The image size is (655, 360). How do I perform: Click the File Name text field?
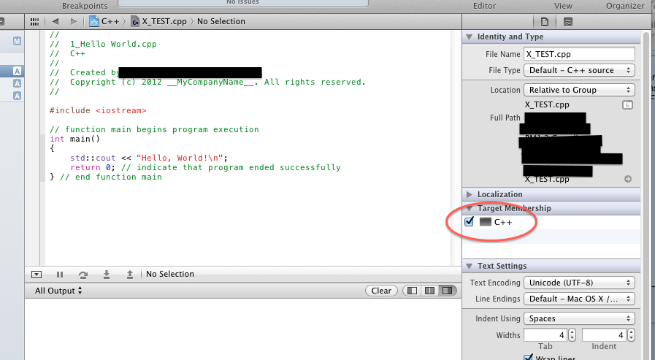pos(579,54)
